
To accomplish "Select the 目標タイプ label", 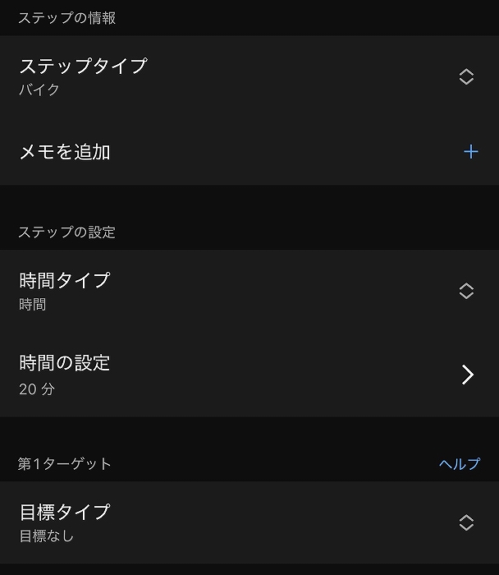I will click(64, 512).
